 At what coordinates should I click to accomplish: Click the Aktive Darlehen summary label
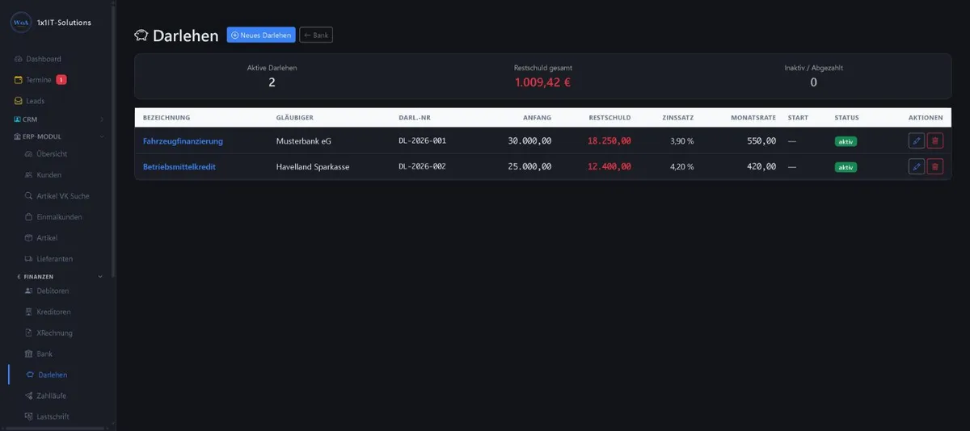coord(272,68)
